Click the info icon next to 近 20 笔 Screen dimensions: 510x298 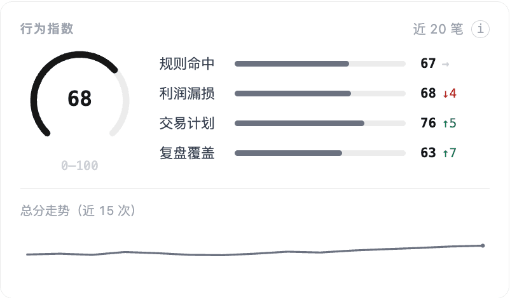(480, 29)
